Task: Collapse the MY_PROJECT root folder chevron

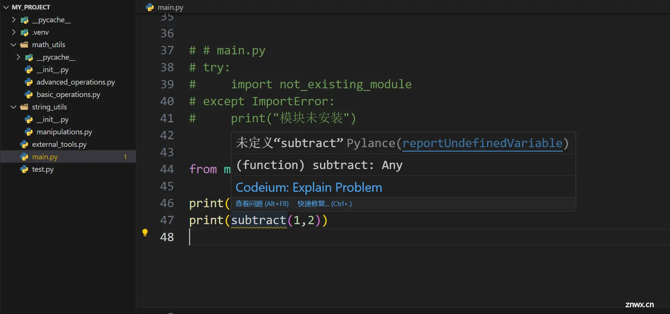Action: coord(6,7)
